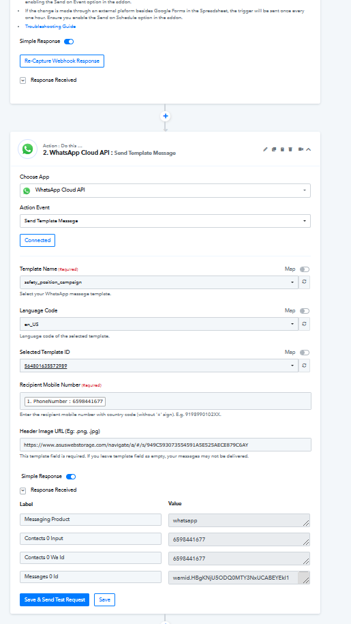This screenshot has height=624, width=351.
Task: Click the pencil edit icon on WhatsApp step
Action: pyautogui.click(x=265, y=149)
